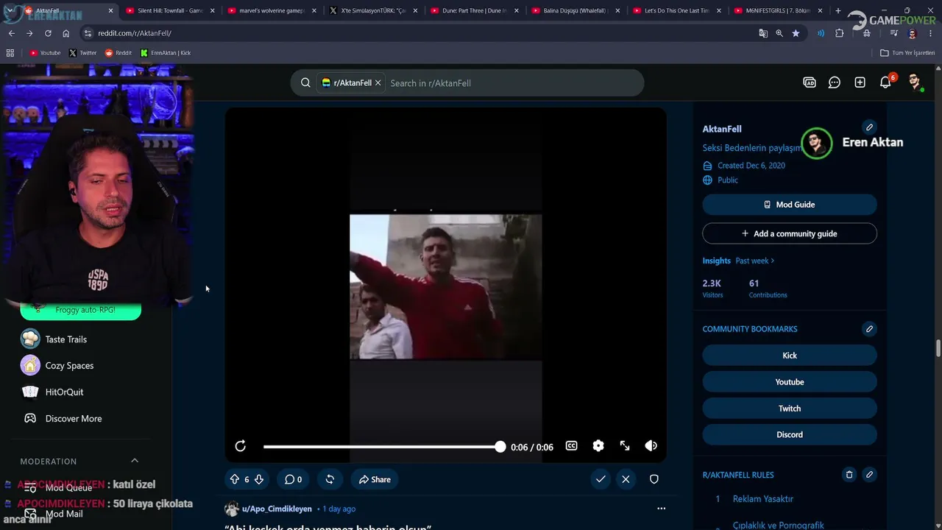Mute the video volume
This screenshot has width=942, height=530.
[651, 446]
